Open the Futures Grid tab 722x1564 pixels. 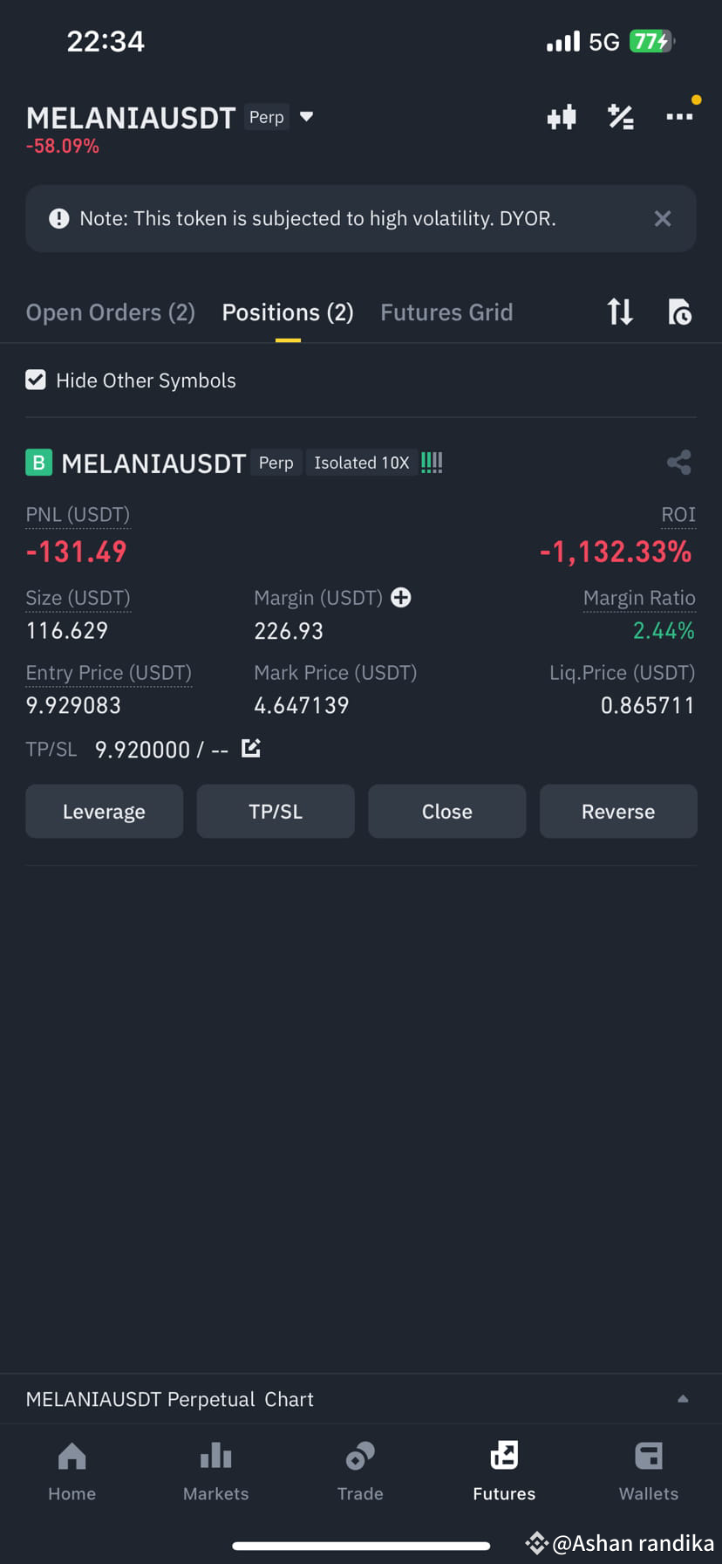point(446,312)
